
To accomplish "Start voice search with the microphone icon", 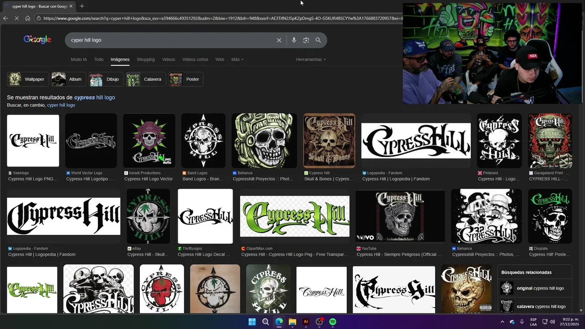I will point(294,40).
